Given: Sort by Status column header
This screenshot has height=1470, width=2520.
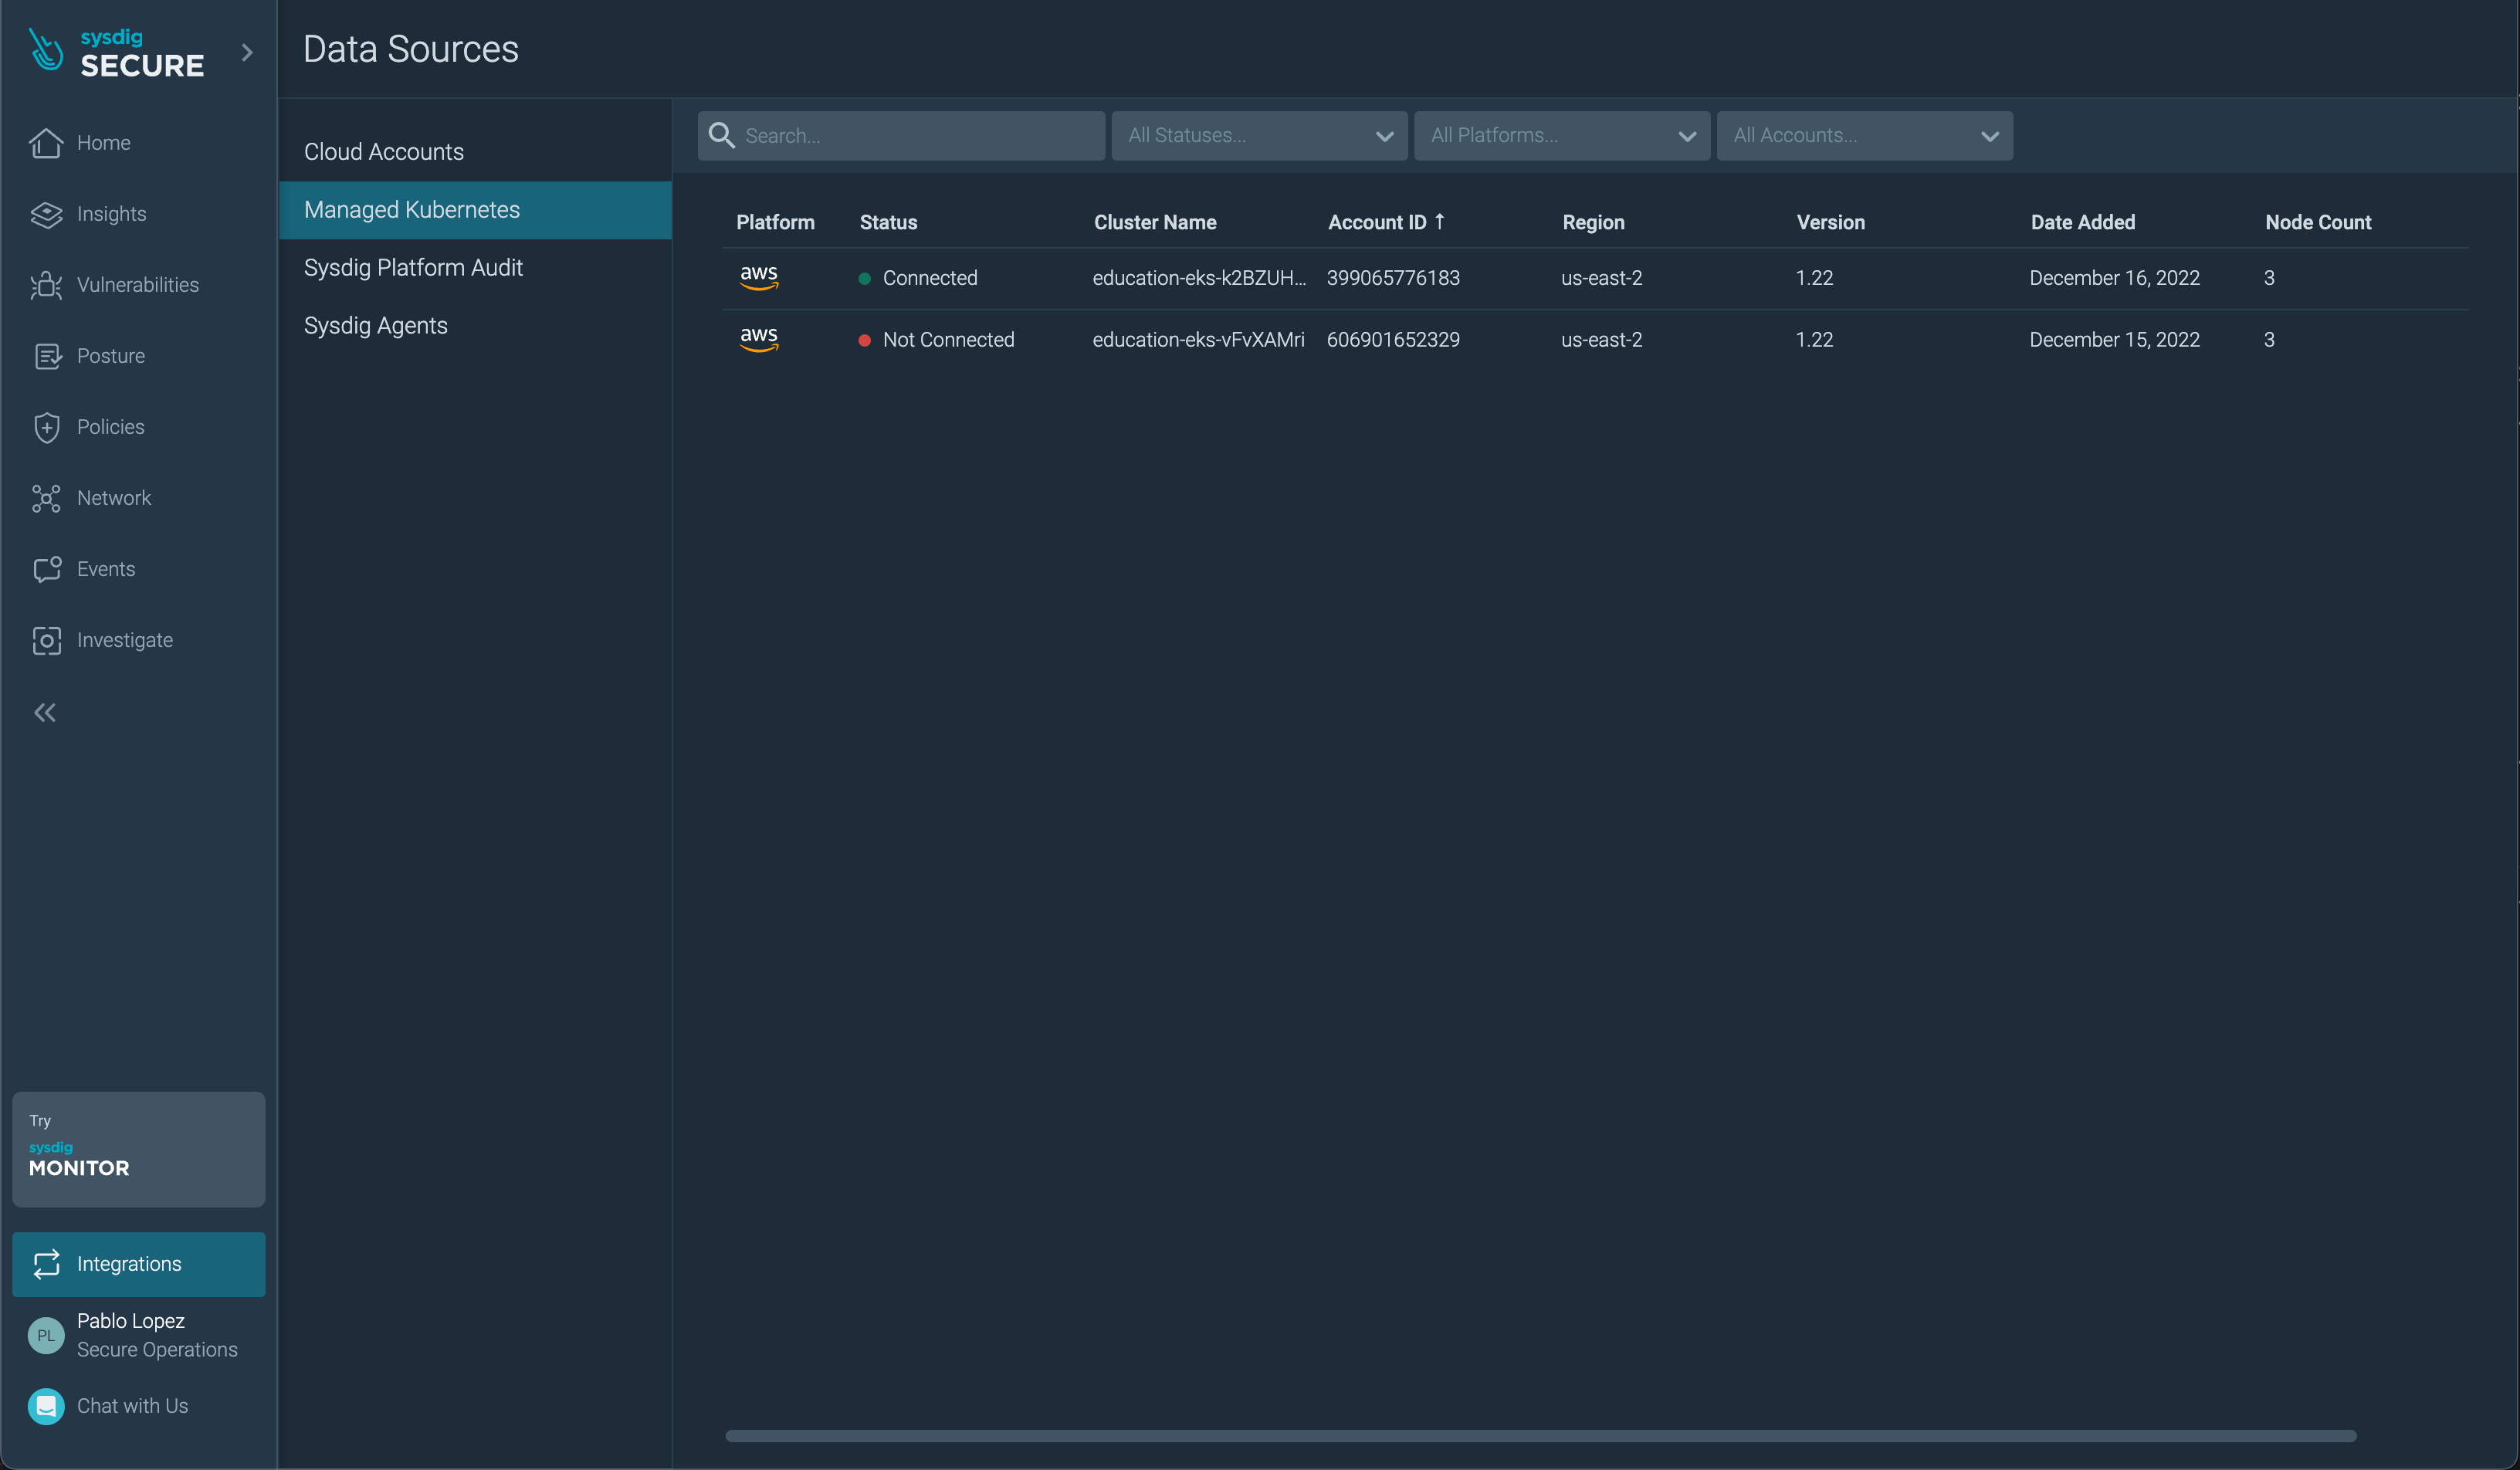Looking at the screenshot, I should pyautogui.click(x=888, y=222).
